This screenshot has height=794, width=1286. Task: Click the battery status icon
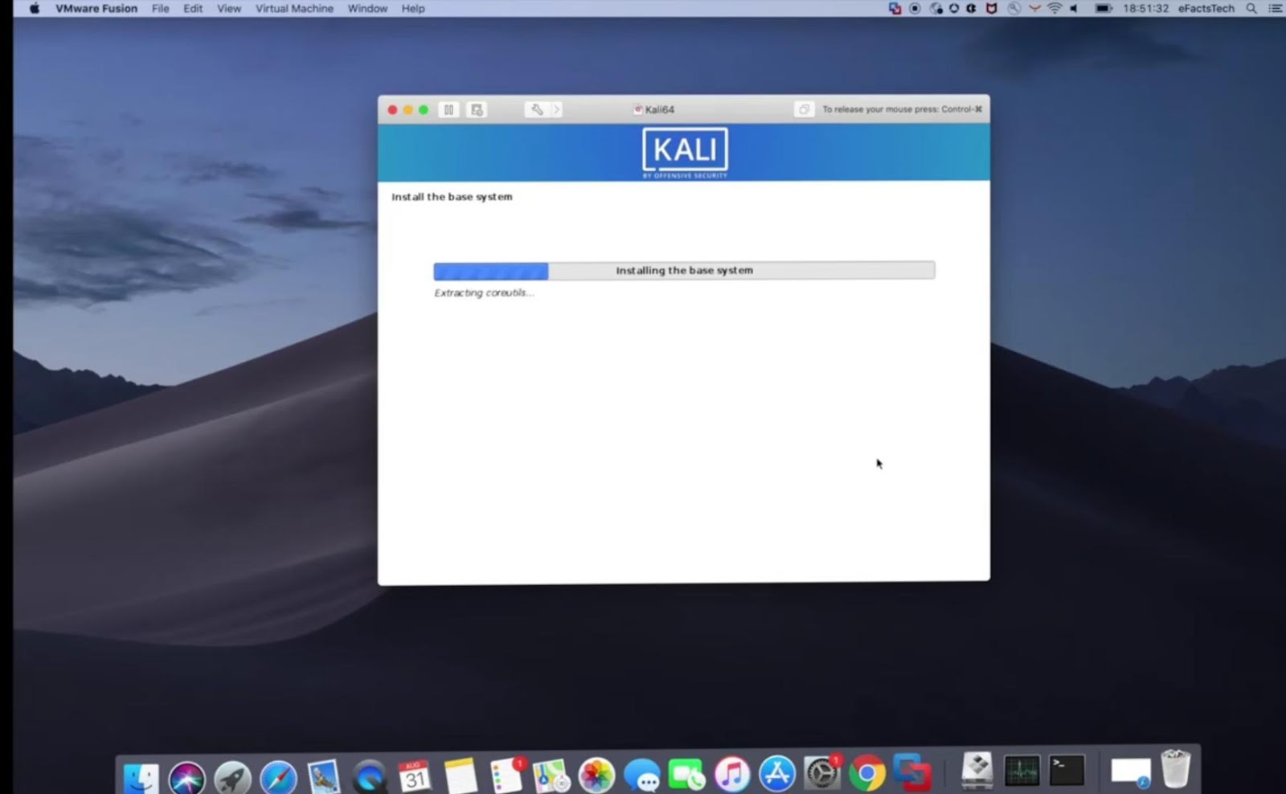pyautogui.click(x=1104, y=8)
